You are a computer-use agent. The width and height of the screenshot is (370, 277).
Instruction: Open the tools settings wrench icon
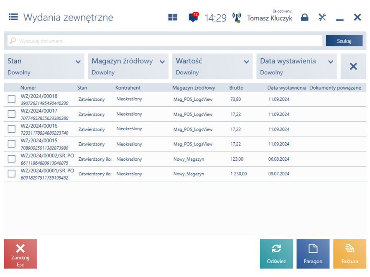[x=322, y=17]
